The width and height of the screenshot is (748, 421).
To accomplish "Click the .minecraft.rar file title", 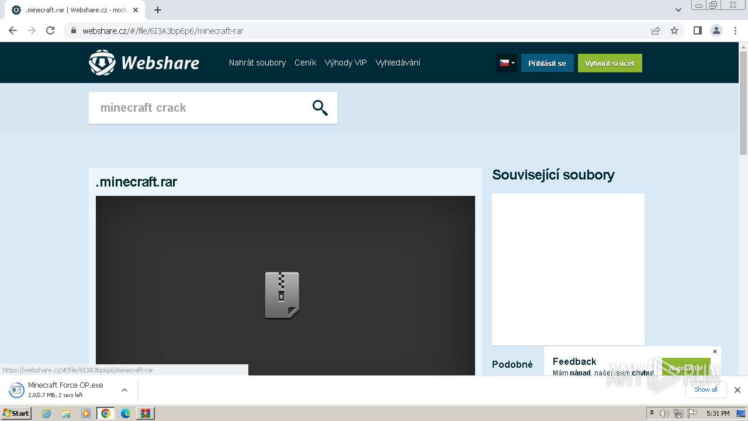I will point(136,182).
